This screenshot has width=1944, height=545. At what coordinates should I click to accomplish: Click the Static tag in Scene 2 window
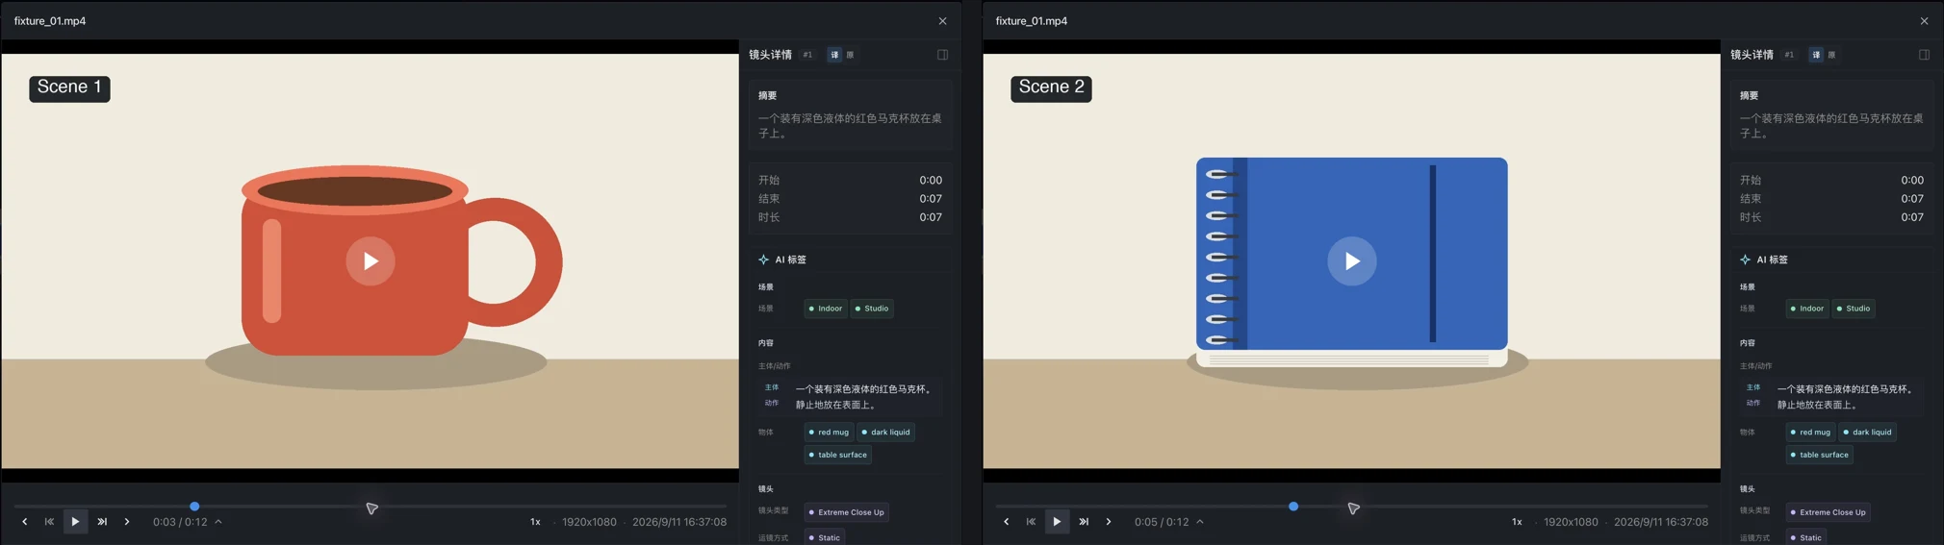click(x=1806, y=537)
